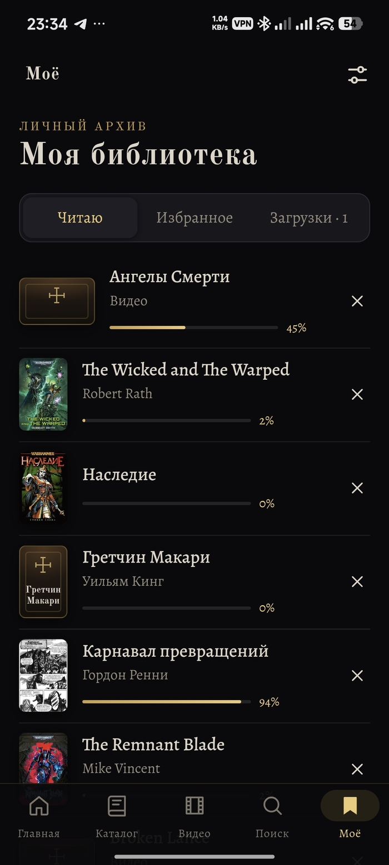This screenshot has width=389, height=865.
Task: Remove Наследие from the list
Action: click(x=357, y=488)
